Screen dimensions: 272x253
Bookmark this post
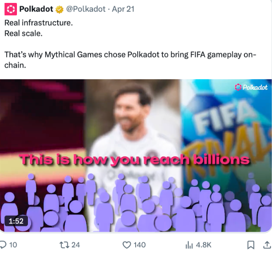point(251,245)
